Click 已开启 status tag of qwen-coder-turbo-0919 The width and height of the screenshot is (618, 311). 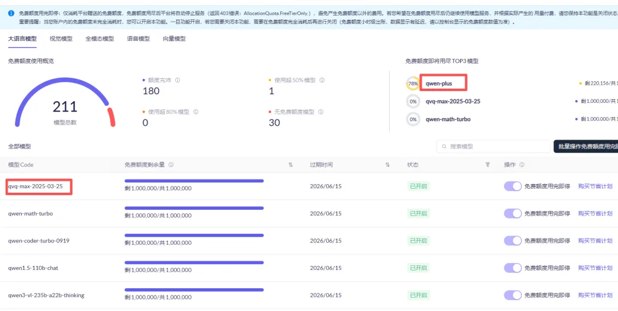pyautogui.click(x=418, y=241)
